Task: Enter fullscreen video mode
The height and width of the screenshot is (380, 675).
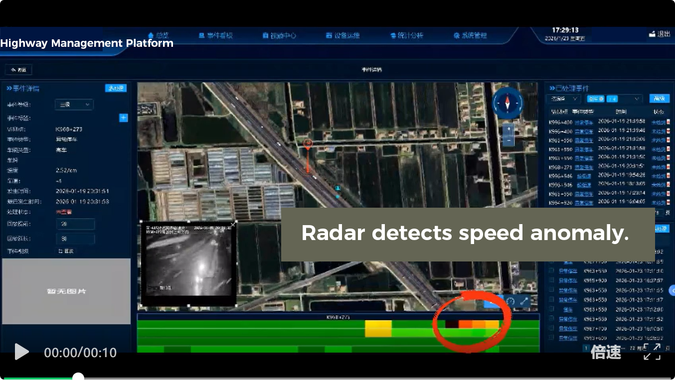Action: point(652,352)
